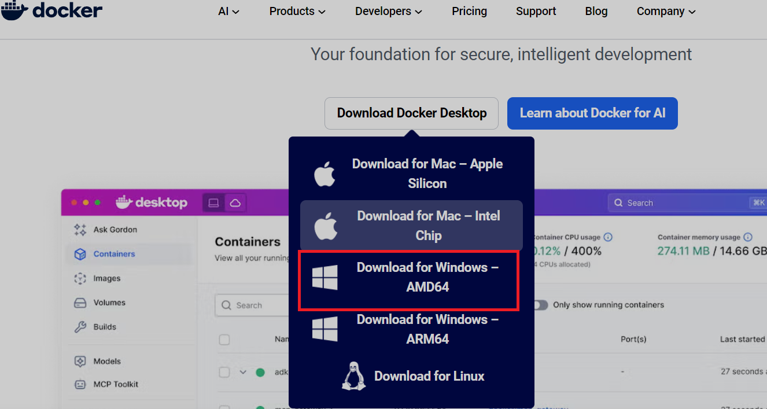
Task: Click the Builds wrench icon
Action: pos(80,327)
